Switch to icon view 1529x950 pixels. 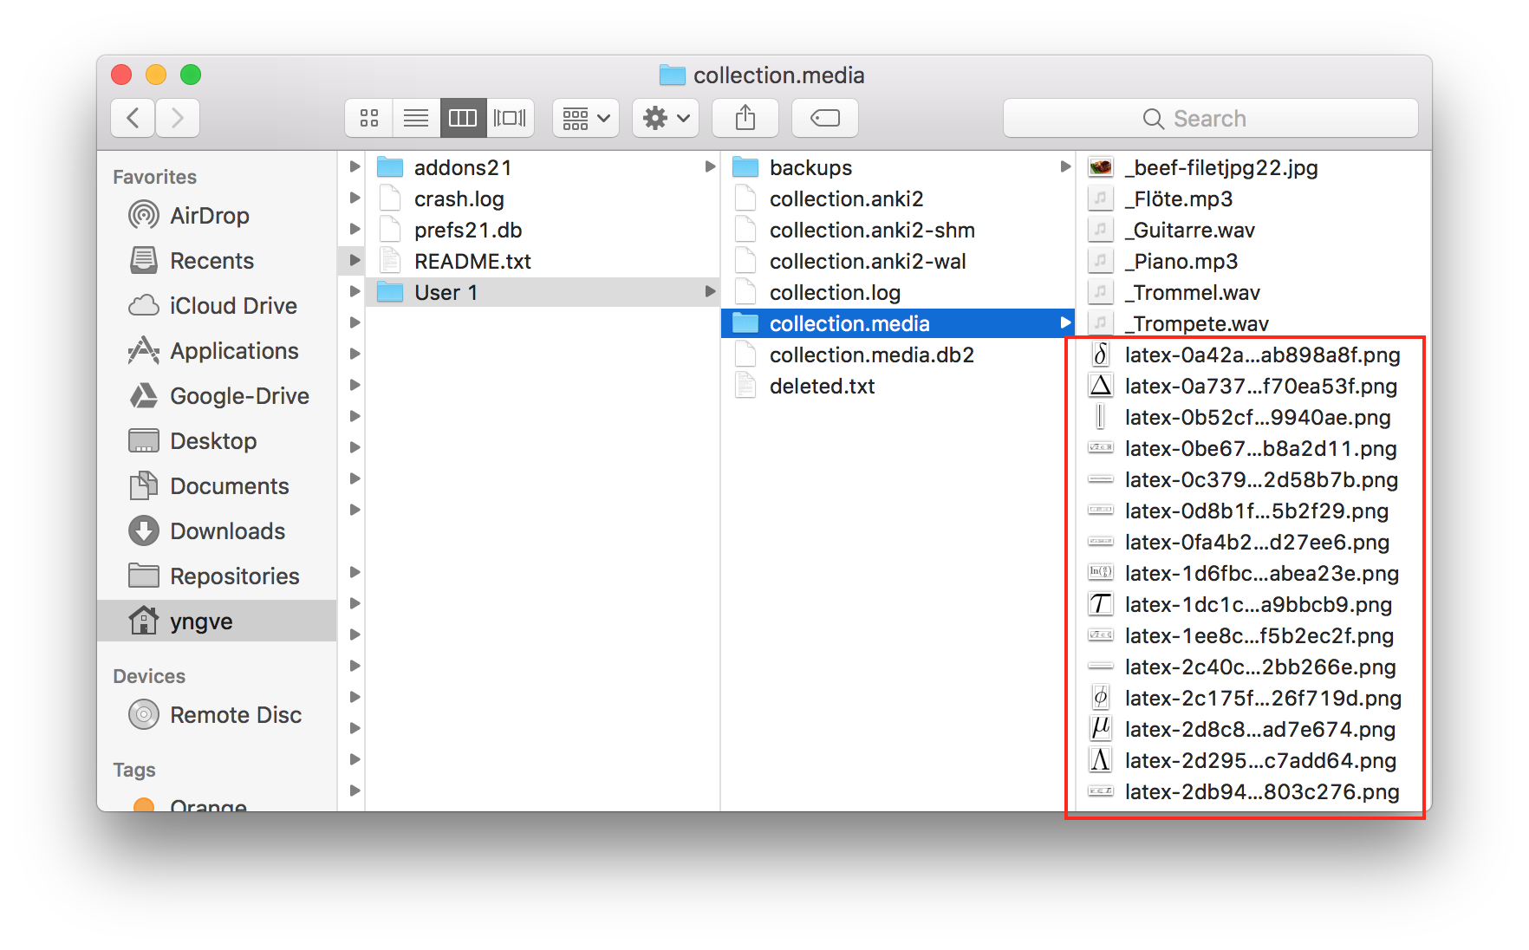[369, 118]
